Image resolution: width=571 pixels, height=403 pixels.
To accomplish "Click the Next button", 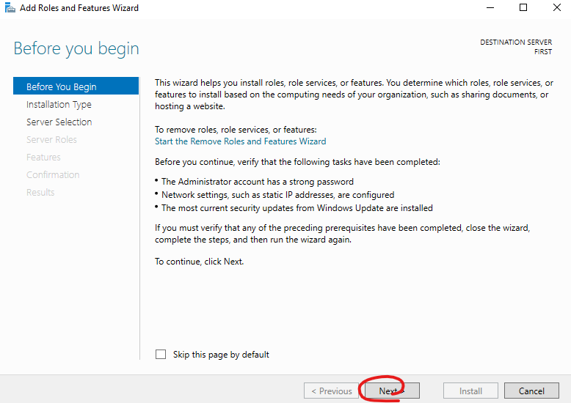I will click(x=392, y=391).
